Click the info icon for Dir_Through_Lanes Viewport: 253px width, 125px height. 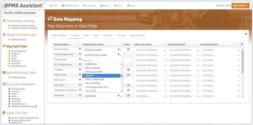pos(80,64)
